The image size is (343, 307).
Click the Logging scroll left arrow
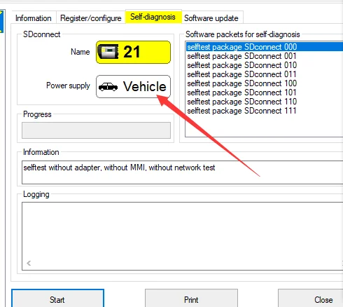[x=29, y=264]
